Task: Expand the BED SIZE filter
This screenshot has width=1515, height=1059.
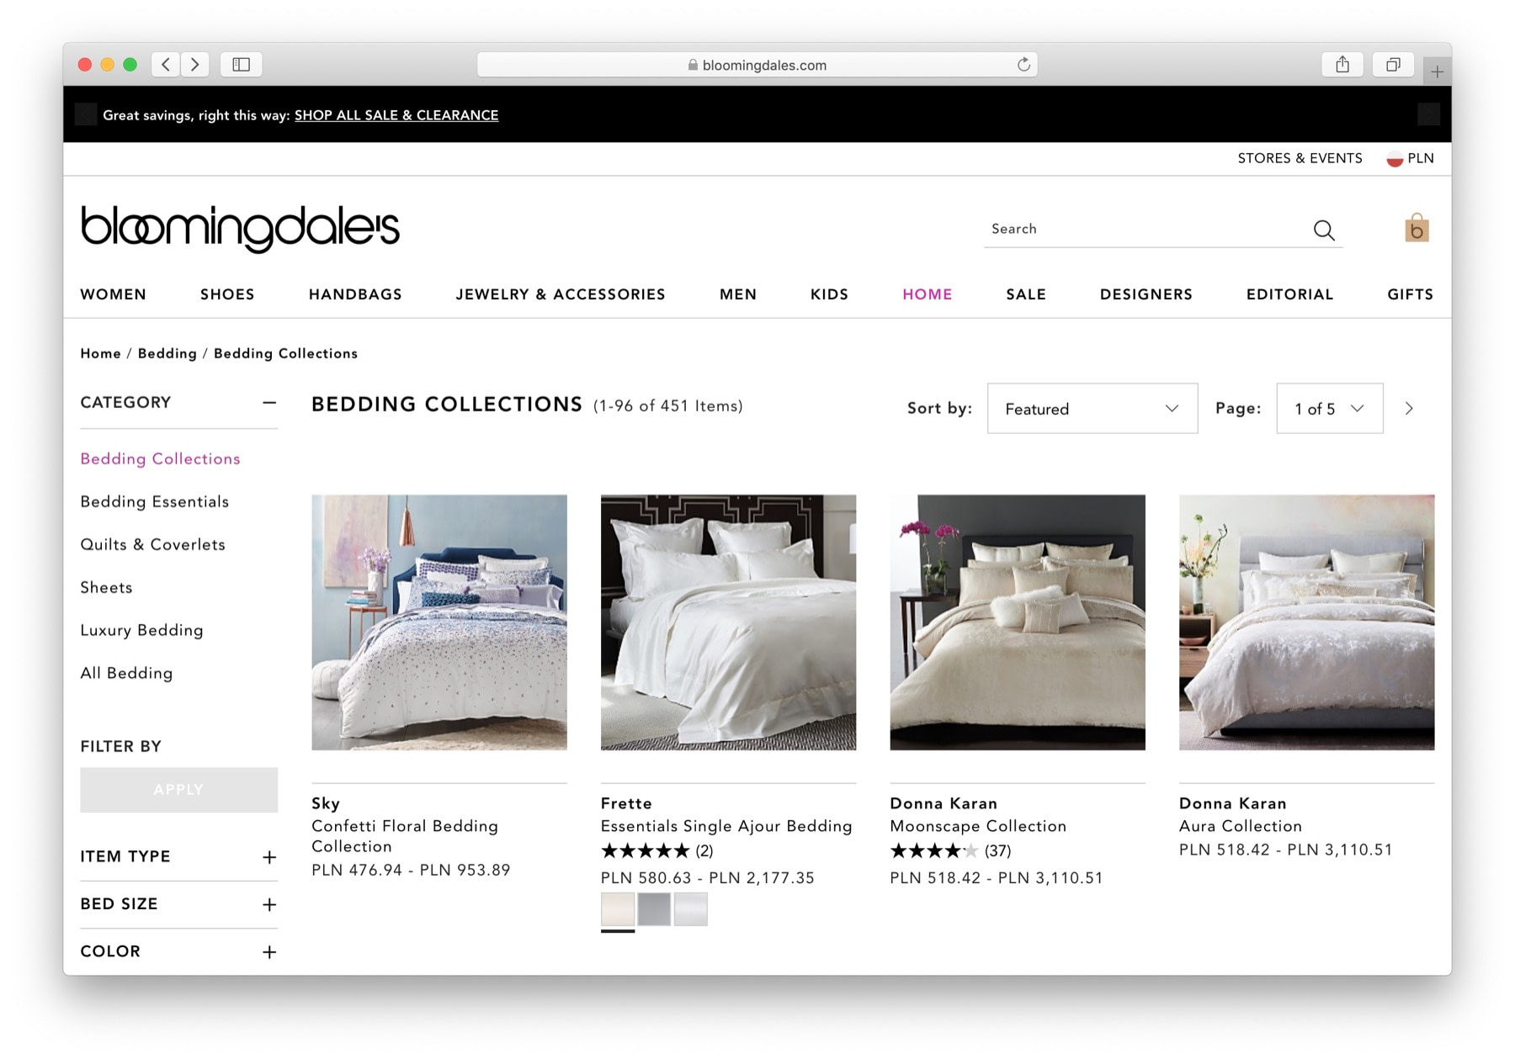Action: coord(268,904)
